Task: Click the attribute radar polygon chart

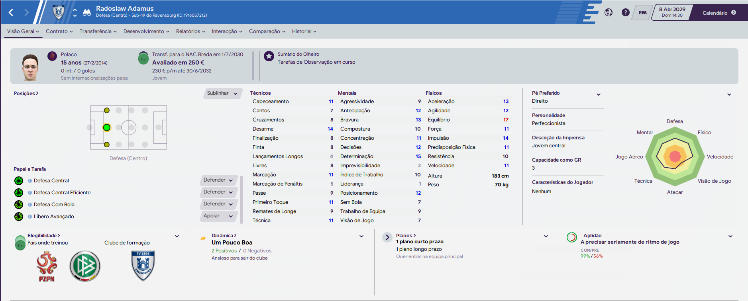Action: point(675,156)
